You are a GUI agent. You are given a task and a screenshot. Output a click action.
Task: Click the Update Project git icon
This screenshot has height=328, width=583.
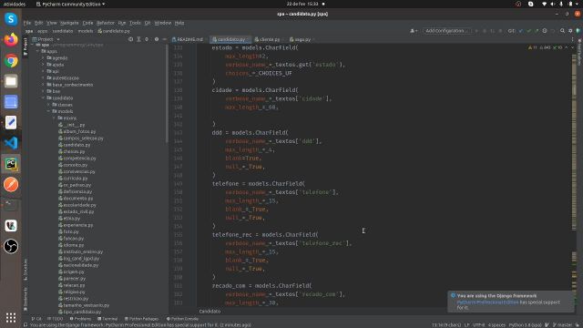tap(520, 31)
